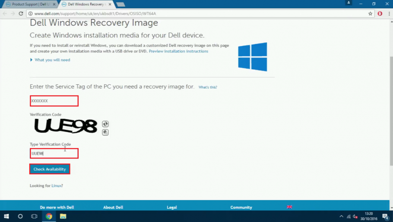Follow the Linux link
The image size is (393, 222).
57,186
